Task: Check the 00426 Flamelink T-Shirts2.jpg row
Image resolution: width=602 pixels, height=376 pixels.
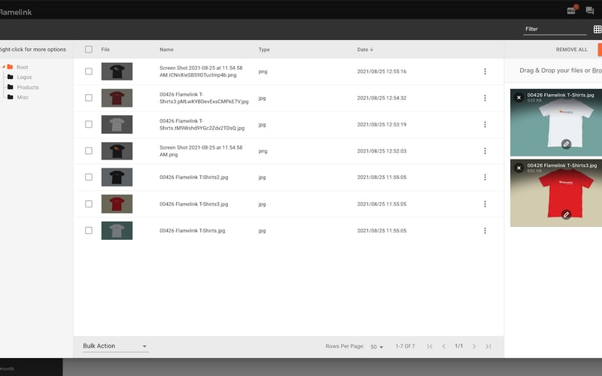Action: [89, 177]
